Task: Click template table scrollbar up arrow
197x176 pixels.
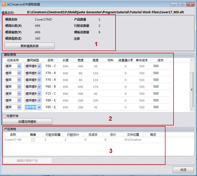Action: (x=192, y=60)
